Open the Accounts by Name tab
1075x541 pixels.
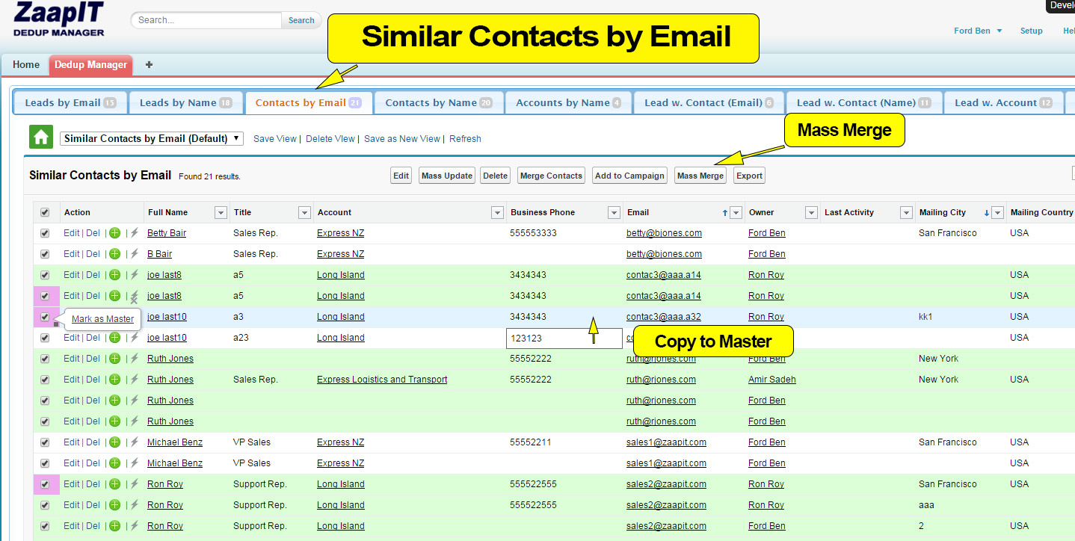point(568,103)
